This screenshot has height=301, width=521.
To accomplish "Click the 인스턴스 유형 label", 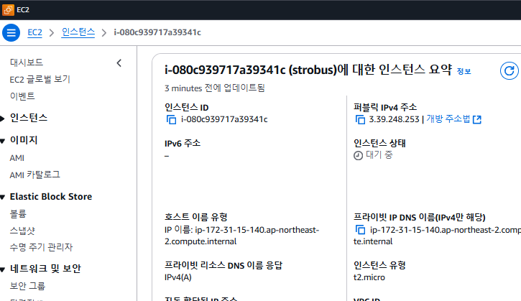I will coord(379,265).
